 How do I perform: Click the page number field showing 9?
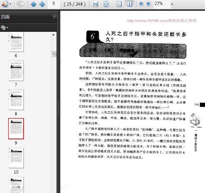coord(54,4)
